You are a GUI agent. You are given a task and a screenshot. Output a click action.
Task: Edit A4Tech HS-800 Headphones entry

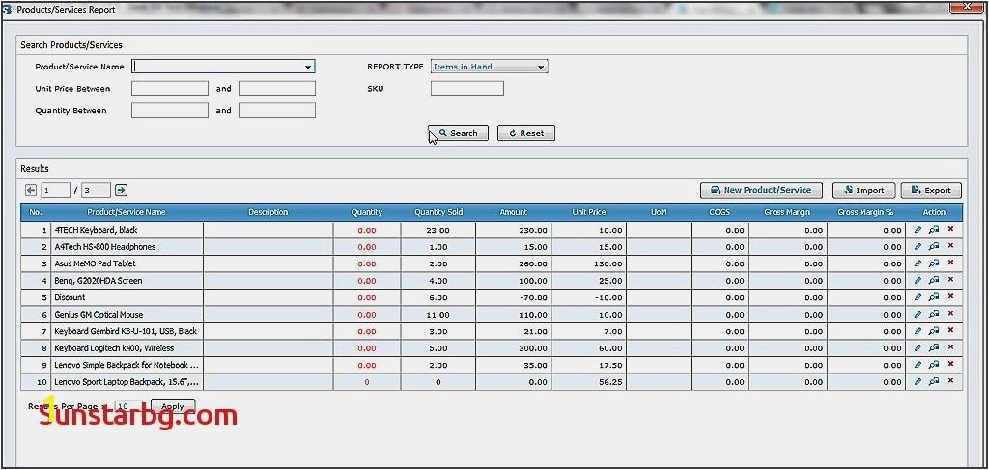[918, 246]
